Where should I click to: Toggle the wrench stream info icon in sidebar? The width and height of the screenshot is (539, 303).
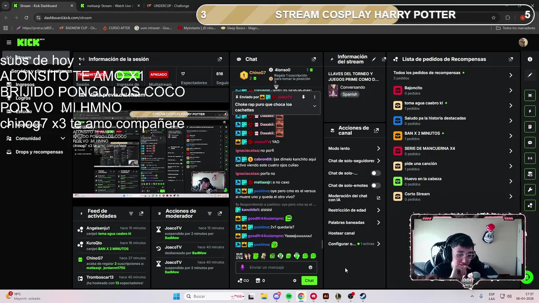point(530,190)
